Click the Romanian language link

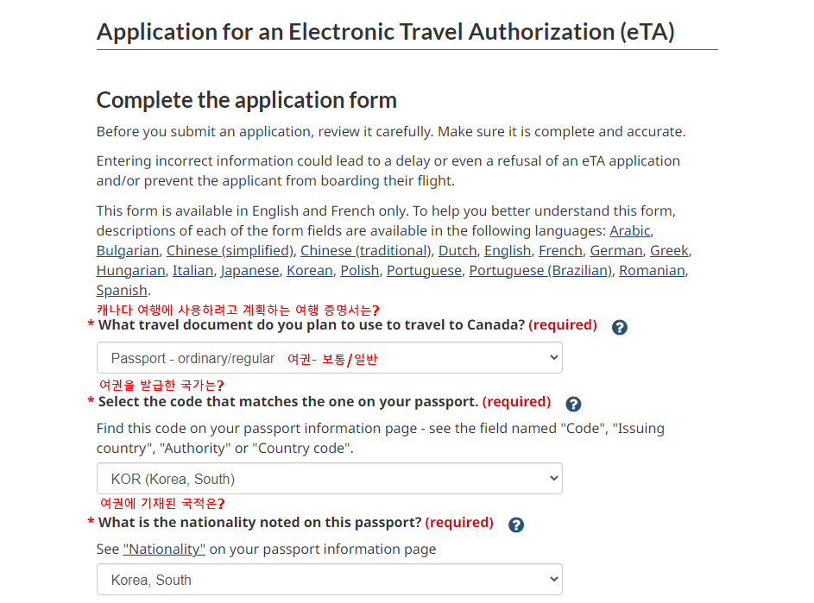[652, 270]
